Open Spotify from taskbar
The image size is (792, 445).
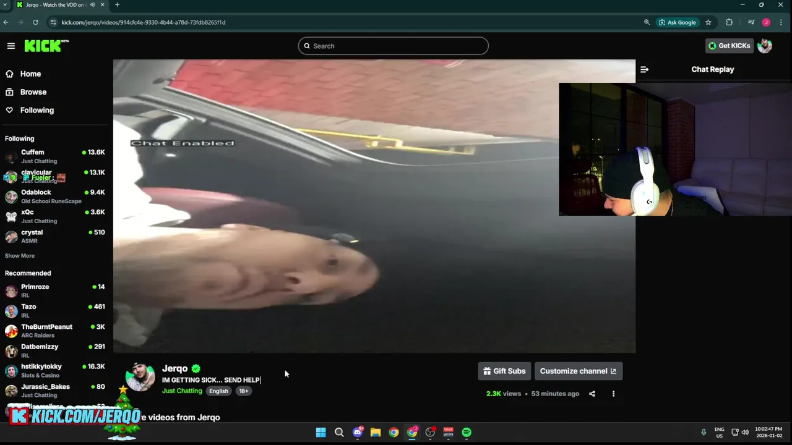[467, 432]
